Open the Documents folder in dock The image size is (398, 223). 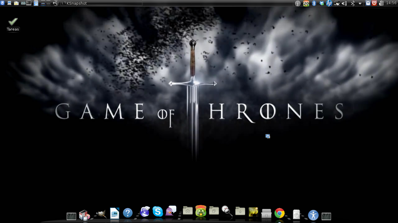pyautogui.click(x=214, y=210)
